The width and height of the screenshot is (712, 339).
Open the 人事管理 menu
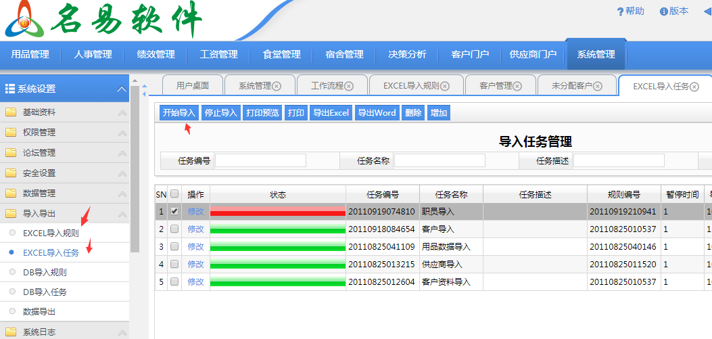pos(93,54)
